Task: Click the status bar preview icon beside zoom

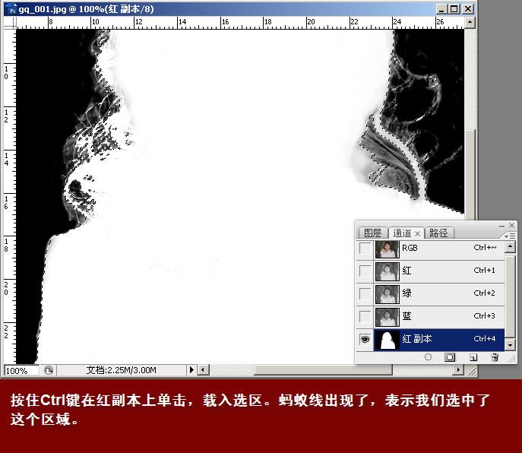Action: click(49, 370)
